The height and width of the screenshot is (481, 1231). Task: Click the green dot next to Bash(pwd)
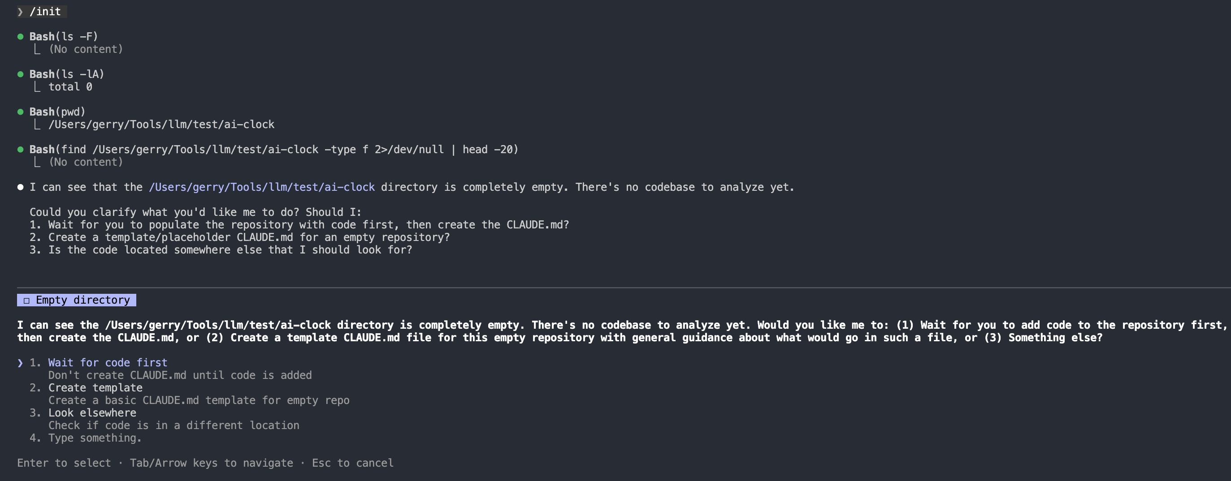click(x=21, y=112)
